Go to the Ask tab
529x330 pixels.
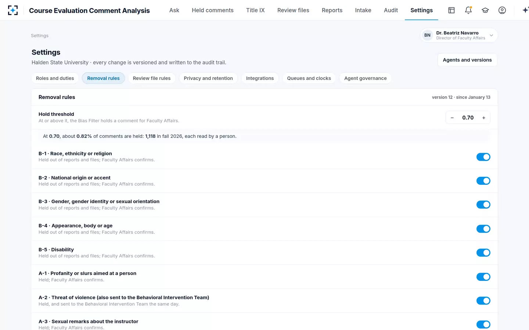pos(174,10)
